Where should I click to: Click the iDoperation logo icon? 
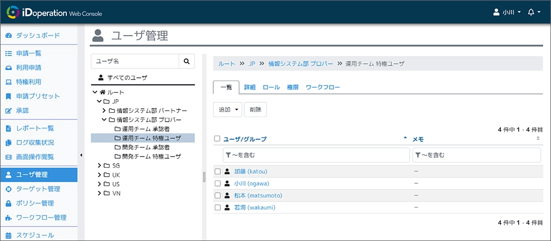pyautogui.click(x=13, y=13)
